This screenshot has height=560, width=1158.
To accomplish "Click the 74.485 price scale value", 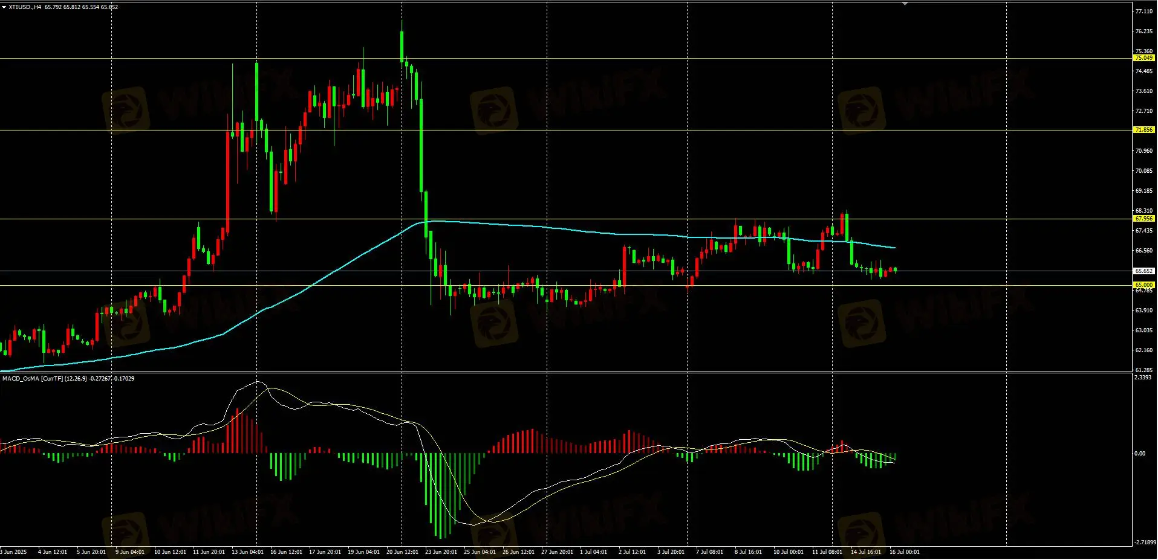I will (1143, 71).
